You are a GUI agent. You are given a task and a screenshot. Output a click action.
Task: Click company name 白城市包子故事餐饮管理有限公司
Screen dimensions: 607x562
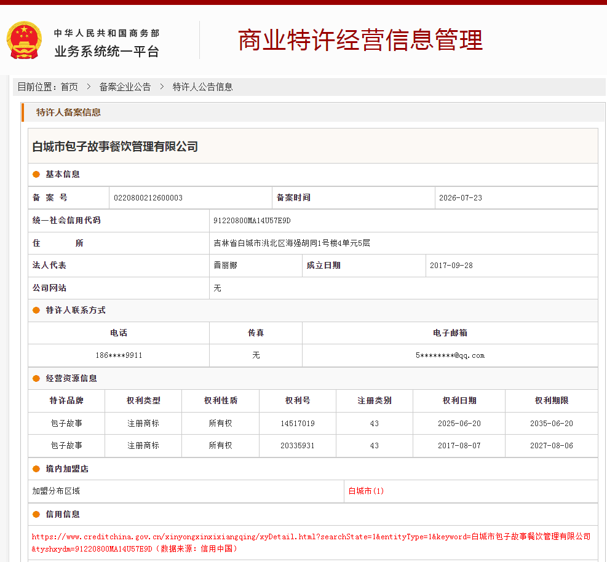point(115,146)
